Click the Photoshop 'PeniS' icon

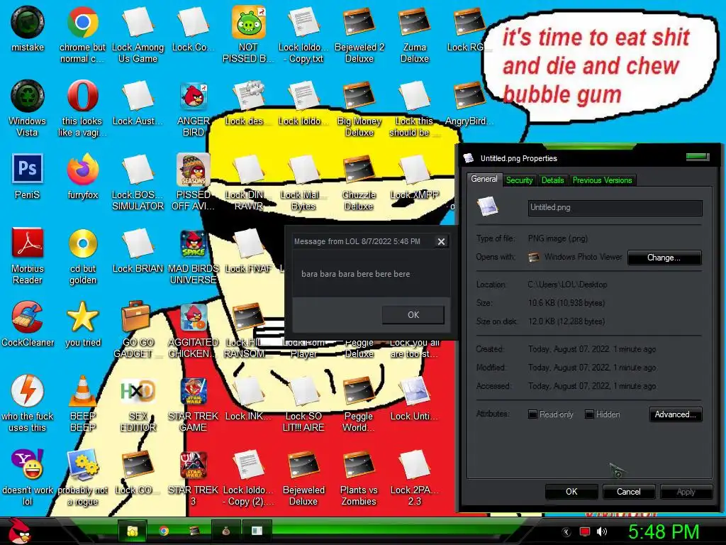pos(28,169)
